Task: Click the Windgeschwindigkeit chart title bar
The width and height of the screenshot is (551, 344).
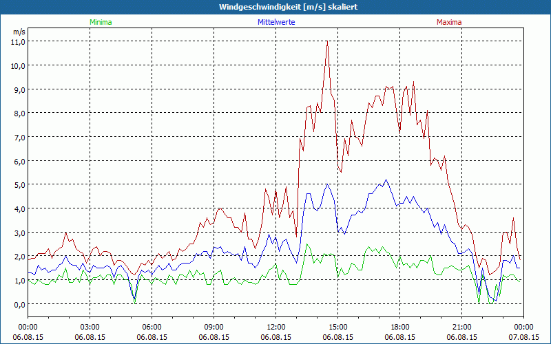Action: point(275,7)
